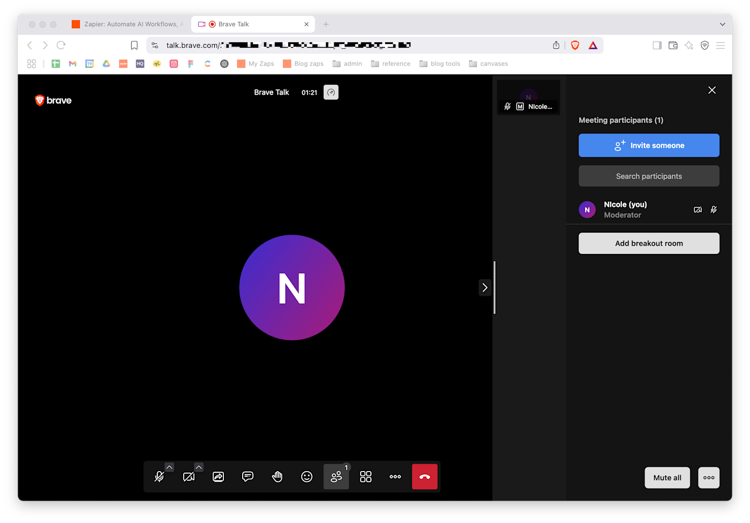The width and height of the screenshot is (750, 523).
Task: Select Nicole (you) participant avatar
Action: click(x=587, y=210)
